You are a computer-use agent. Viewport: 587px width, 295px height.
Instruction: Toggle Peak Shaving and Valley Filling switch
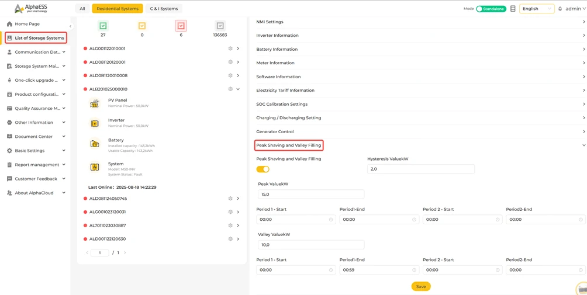tap(263, 169)
